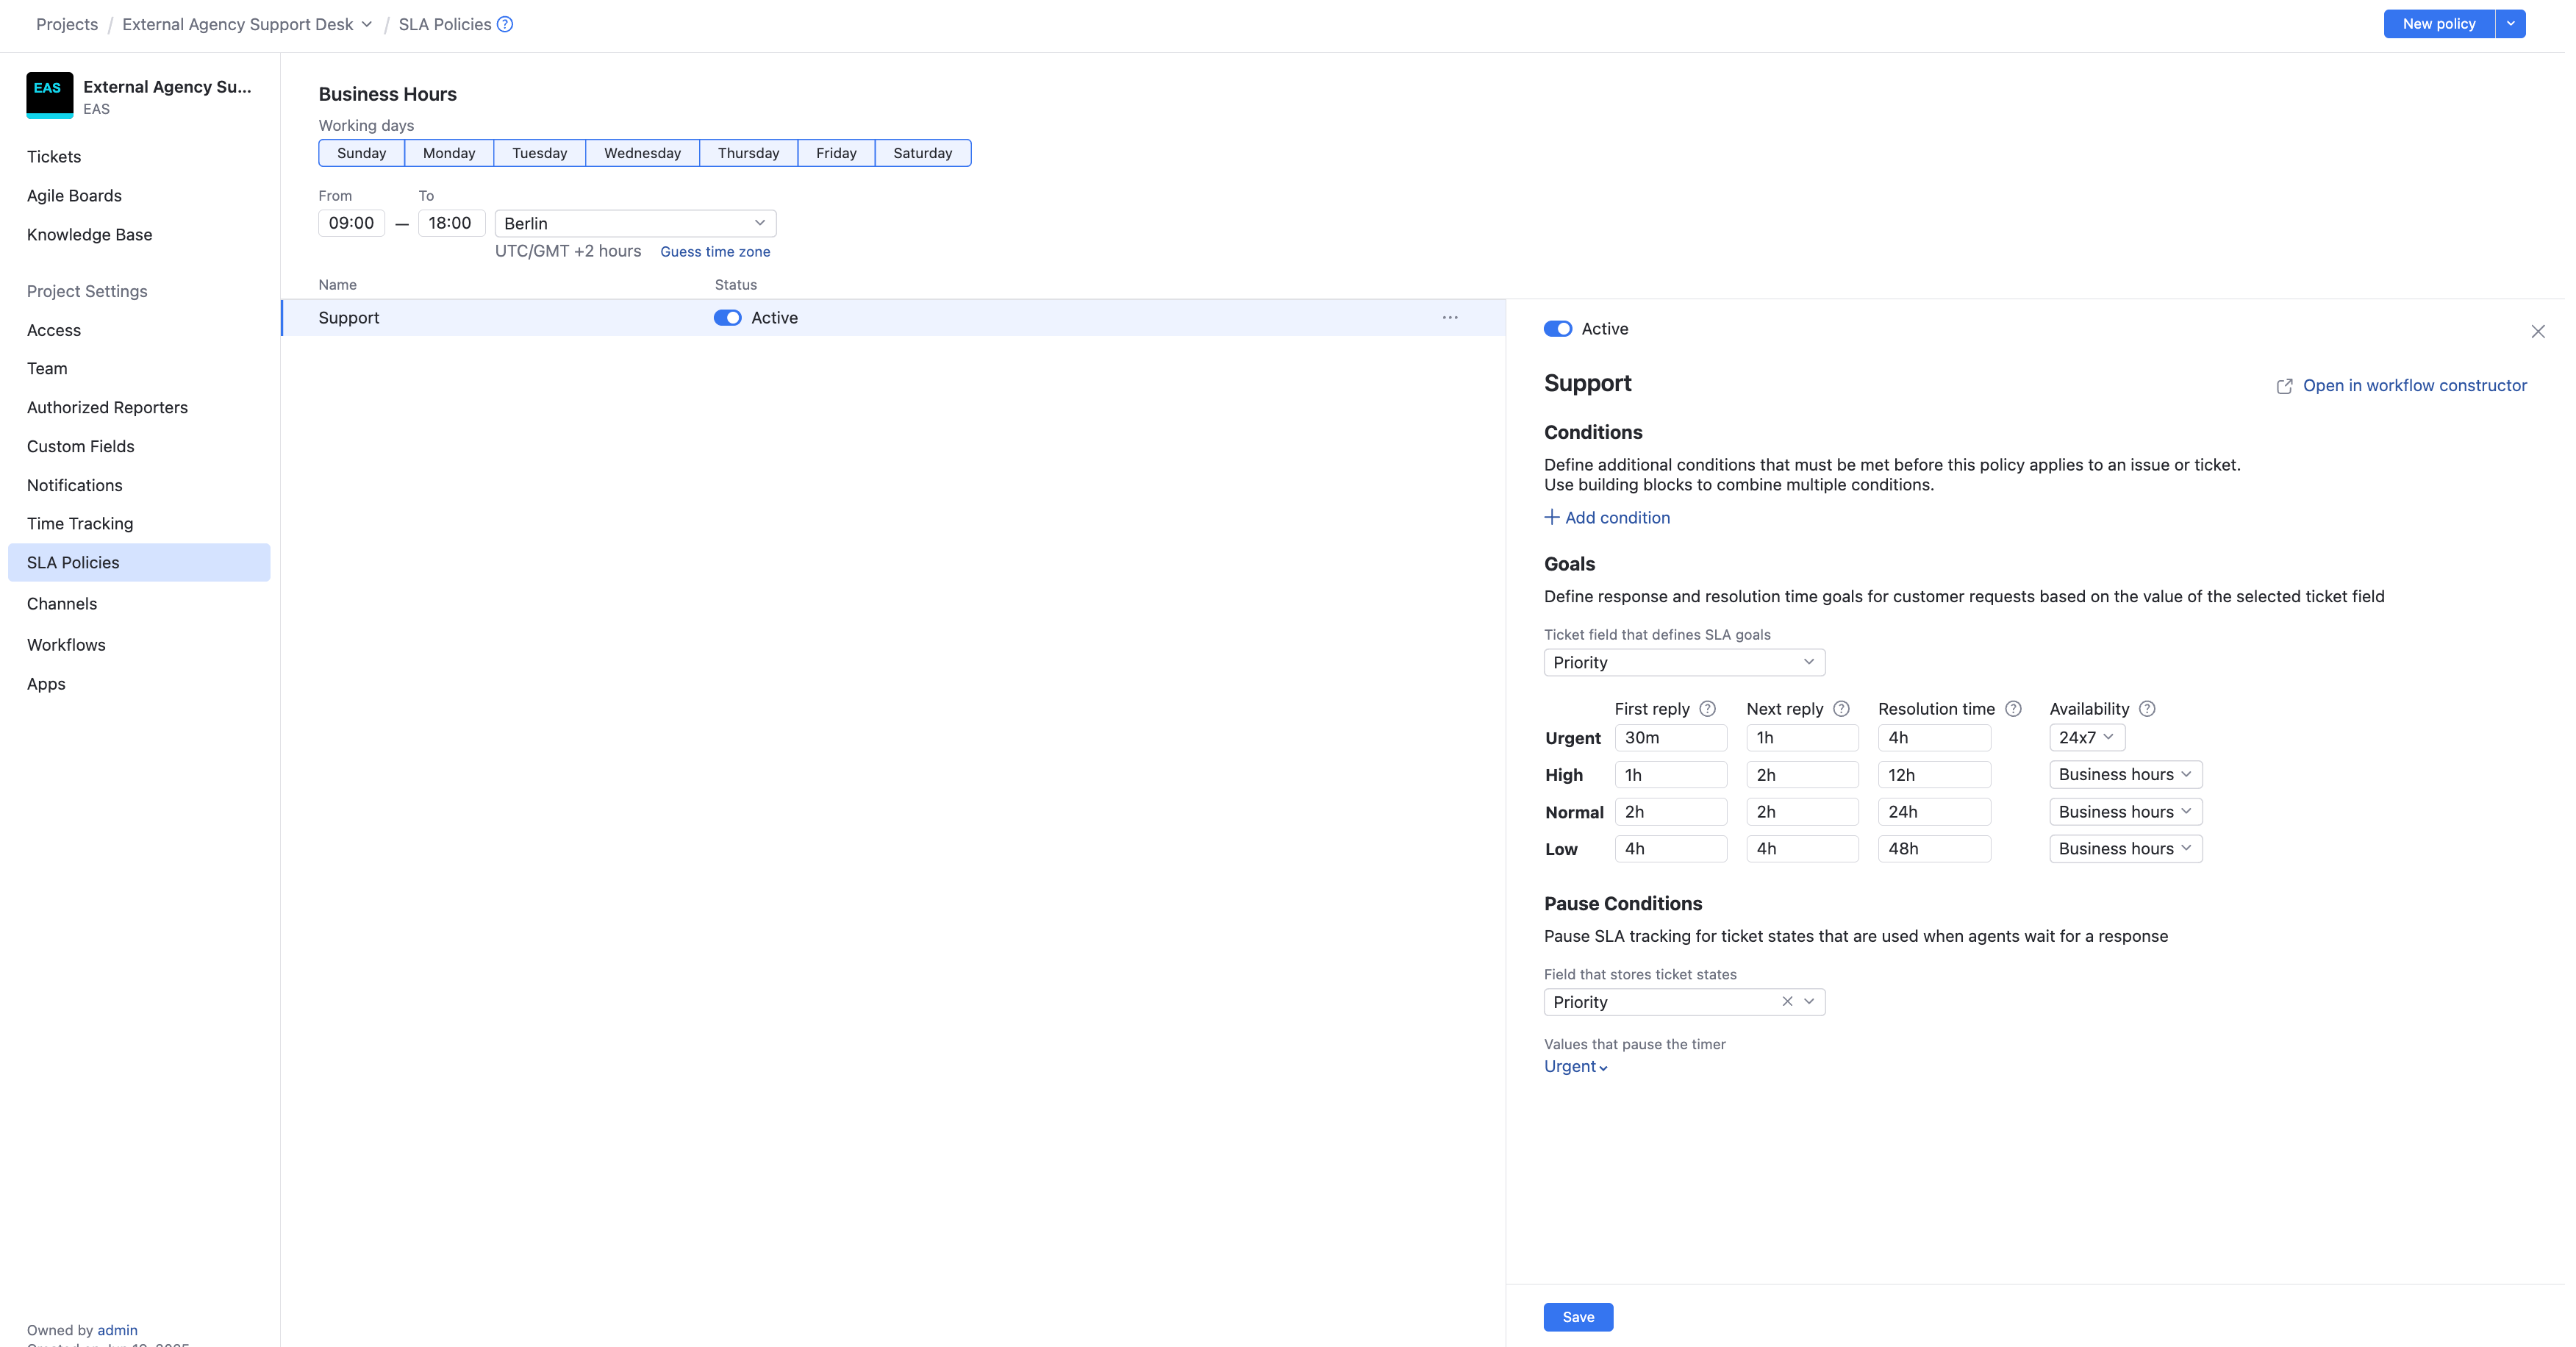
Task: Go to Custom Fields settings
Action: [x=80, y=446]
